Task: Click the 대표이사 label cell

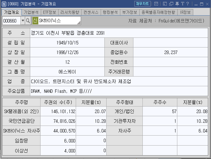Action: point(119,42)
